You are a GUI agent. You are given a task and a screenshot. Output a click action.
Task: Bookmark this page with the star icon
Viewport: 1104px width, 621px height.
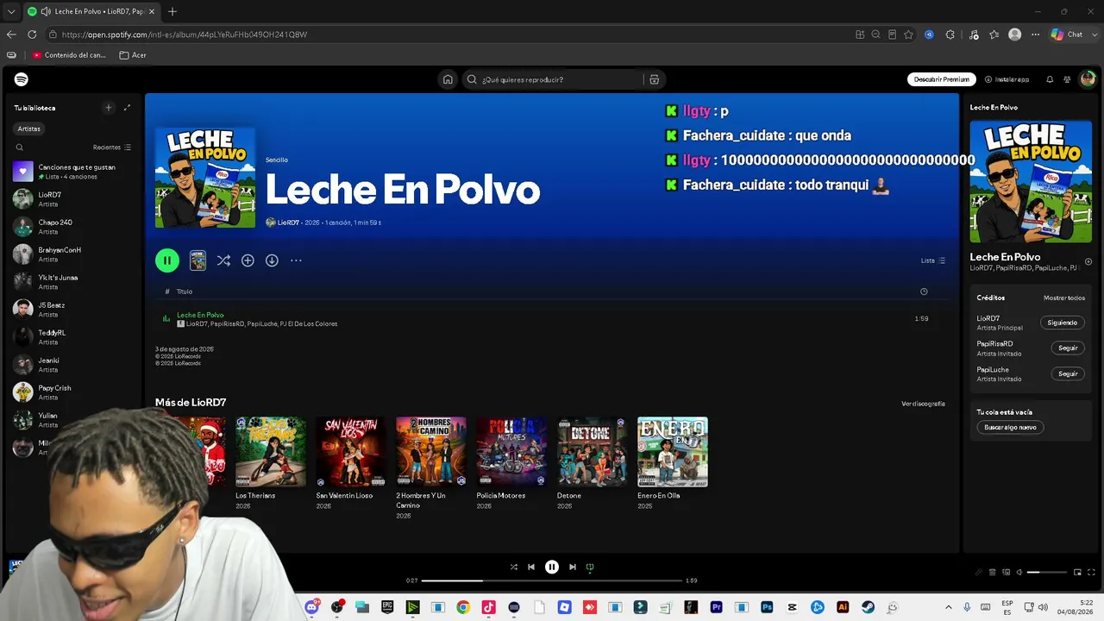(x=908, y=34)
